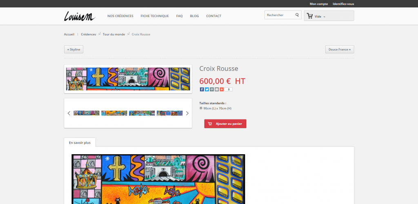
Task: Show next thumbnails with right chevron
Action: click(187, 113)
